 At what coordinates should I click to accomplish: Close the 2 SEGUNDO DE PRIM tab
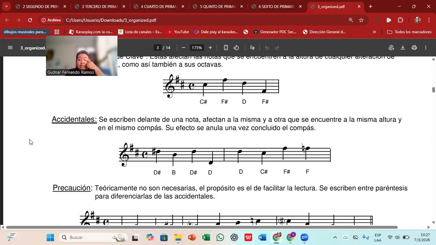click(65, 6)
